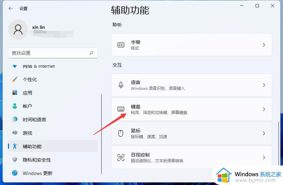The height and width of the screenshot is (185, 283).
Task: Open the 语音 settings card title
Action: 135,83
